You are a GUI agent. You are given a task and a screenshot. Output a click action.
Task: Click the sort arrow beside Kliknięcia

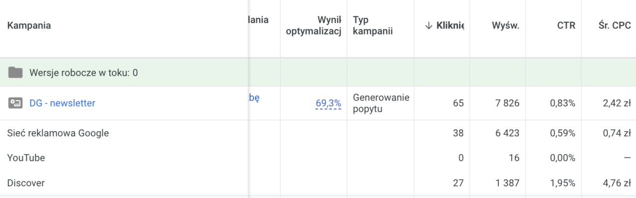click(429, 25)
